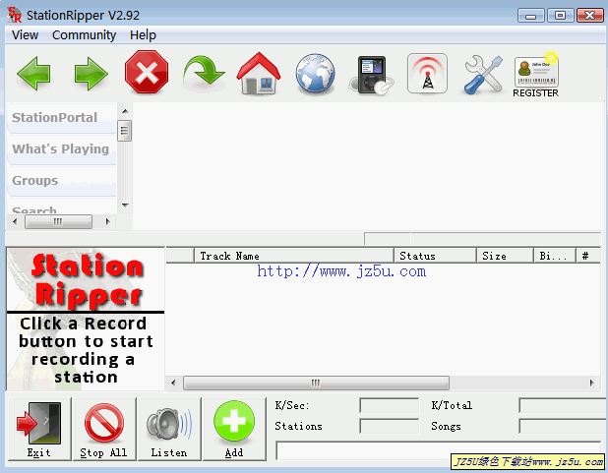Image resolution: width=608 pixels, height=473 pixels.
Task: Click the blank first column header
Action: point(180,256)
